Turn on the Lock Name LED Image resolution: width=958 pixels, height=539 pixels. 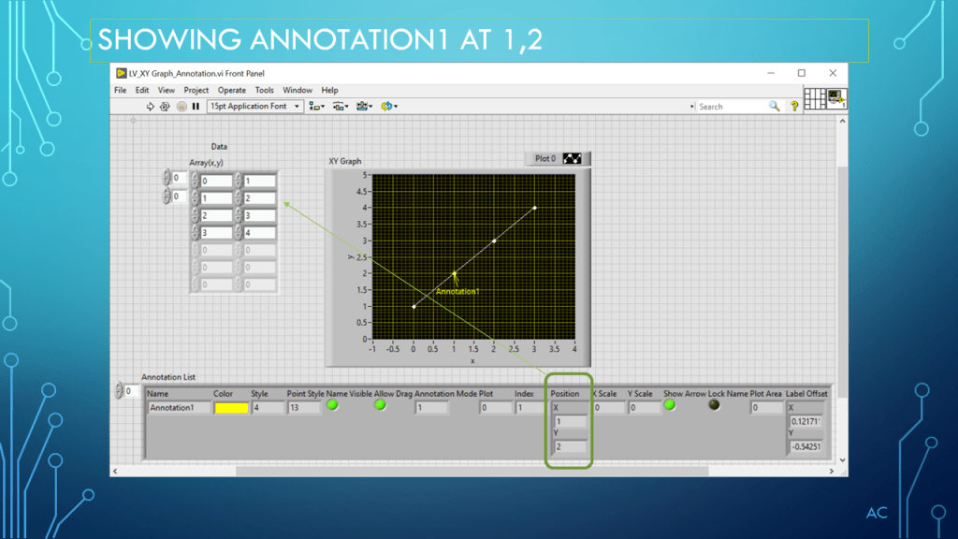tap(715, 405)
